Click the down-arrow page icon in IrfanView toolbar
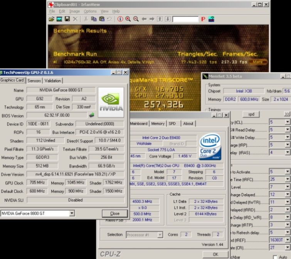Image resolution: width=291 pixels, height=259 pixels. [x=168, y=19]
